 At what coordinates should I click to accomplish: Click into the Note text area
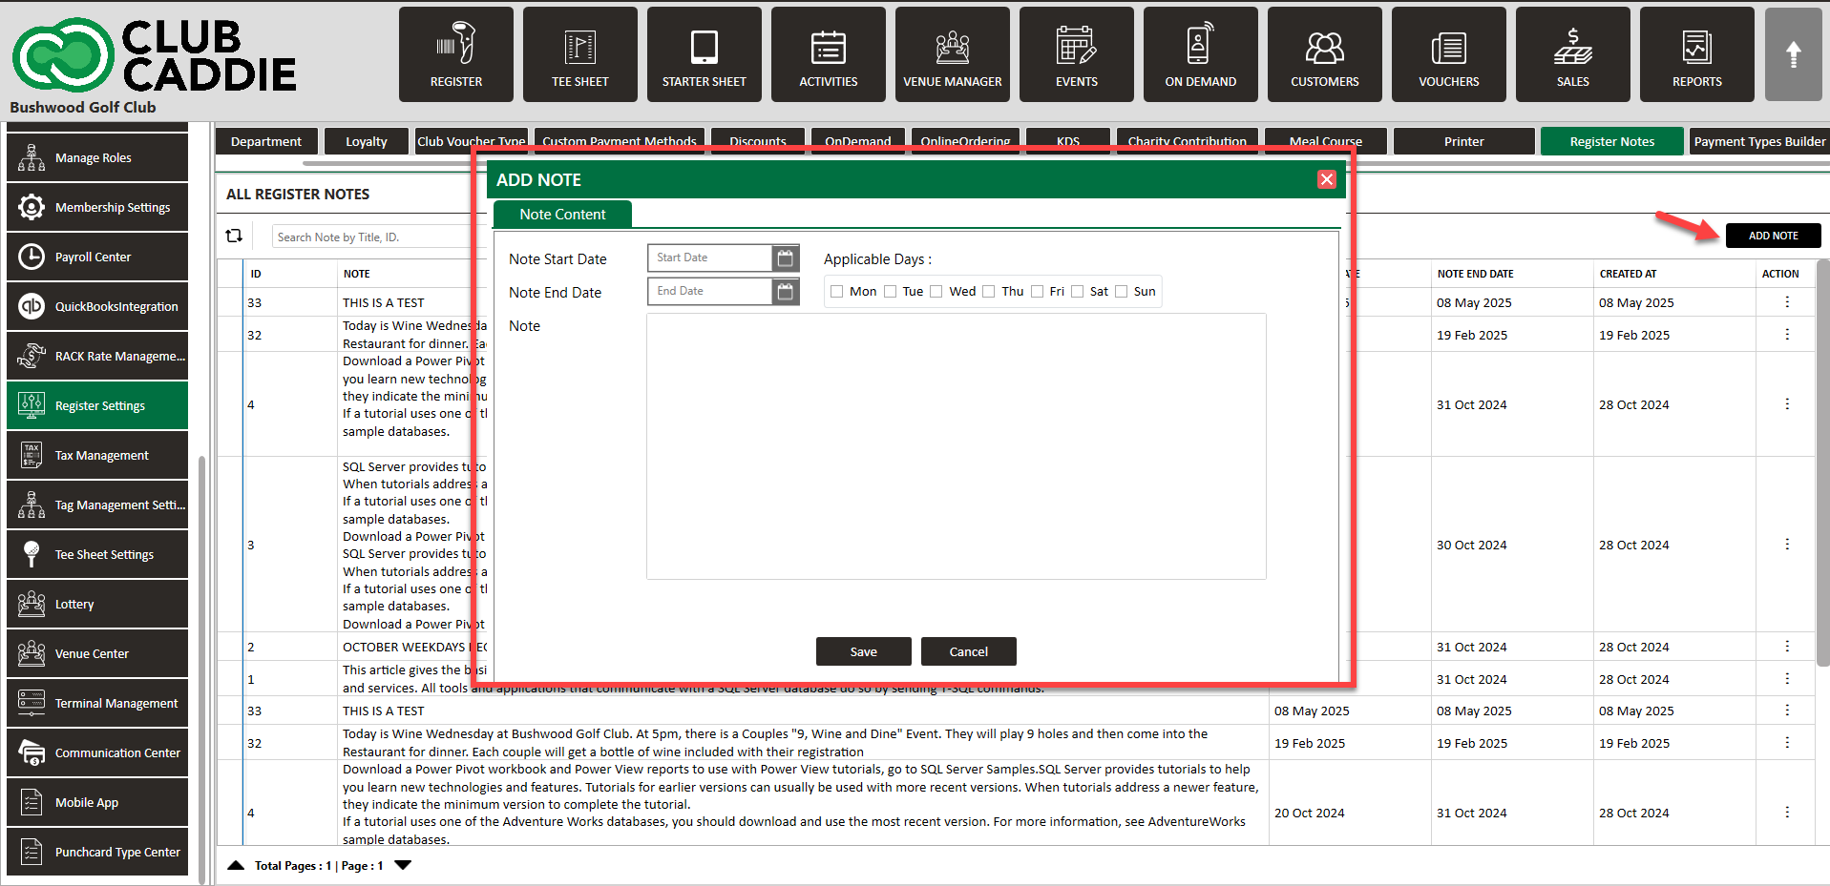[956, 446]
